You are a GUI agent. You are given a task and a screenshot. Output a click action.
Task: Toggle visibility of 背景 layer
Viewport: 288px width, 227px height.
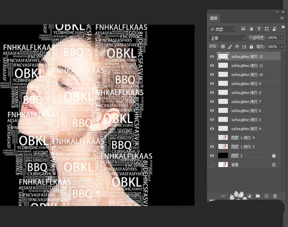(212, 165)
